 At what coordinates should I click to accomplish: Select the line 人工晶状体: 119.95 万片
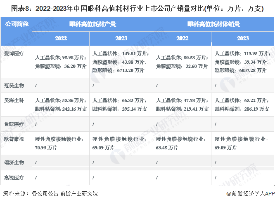point(242,53)
